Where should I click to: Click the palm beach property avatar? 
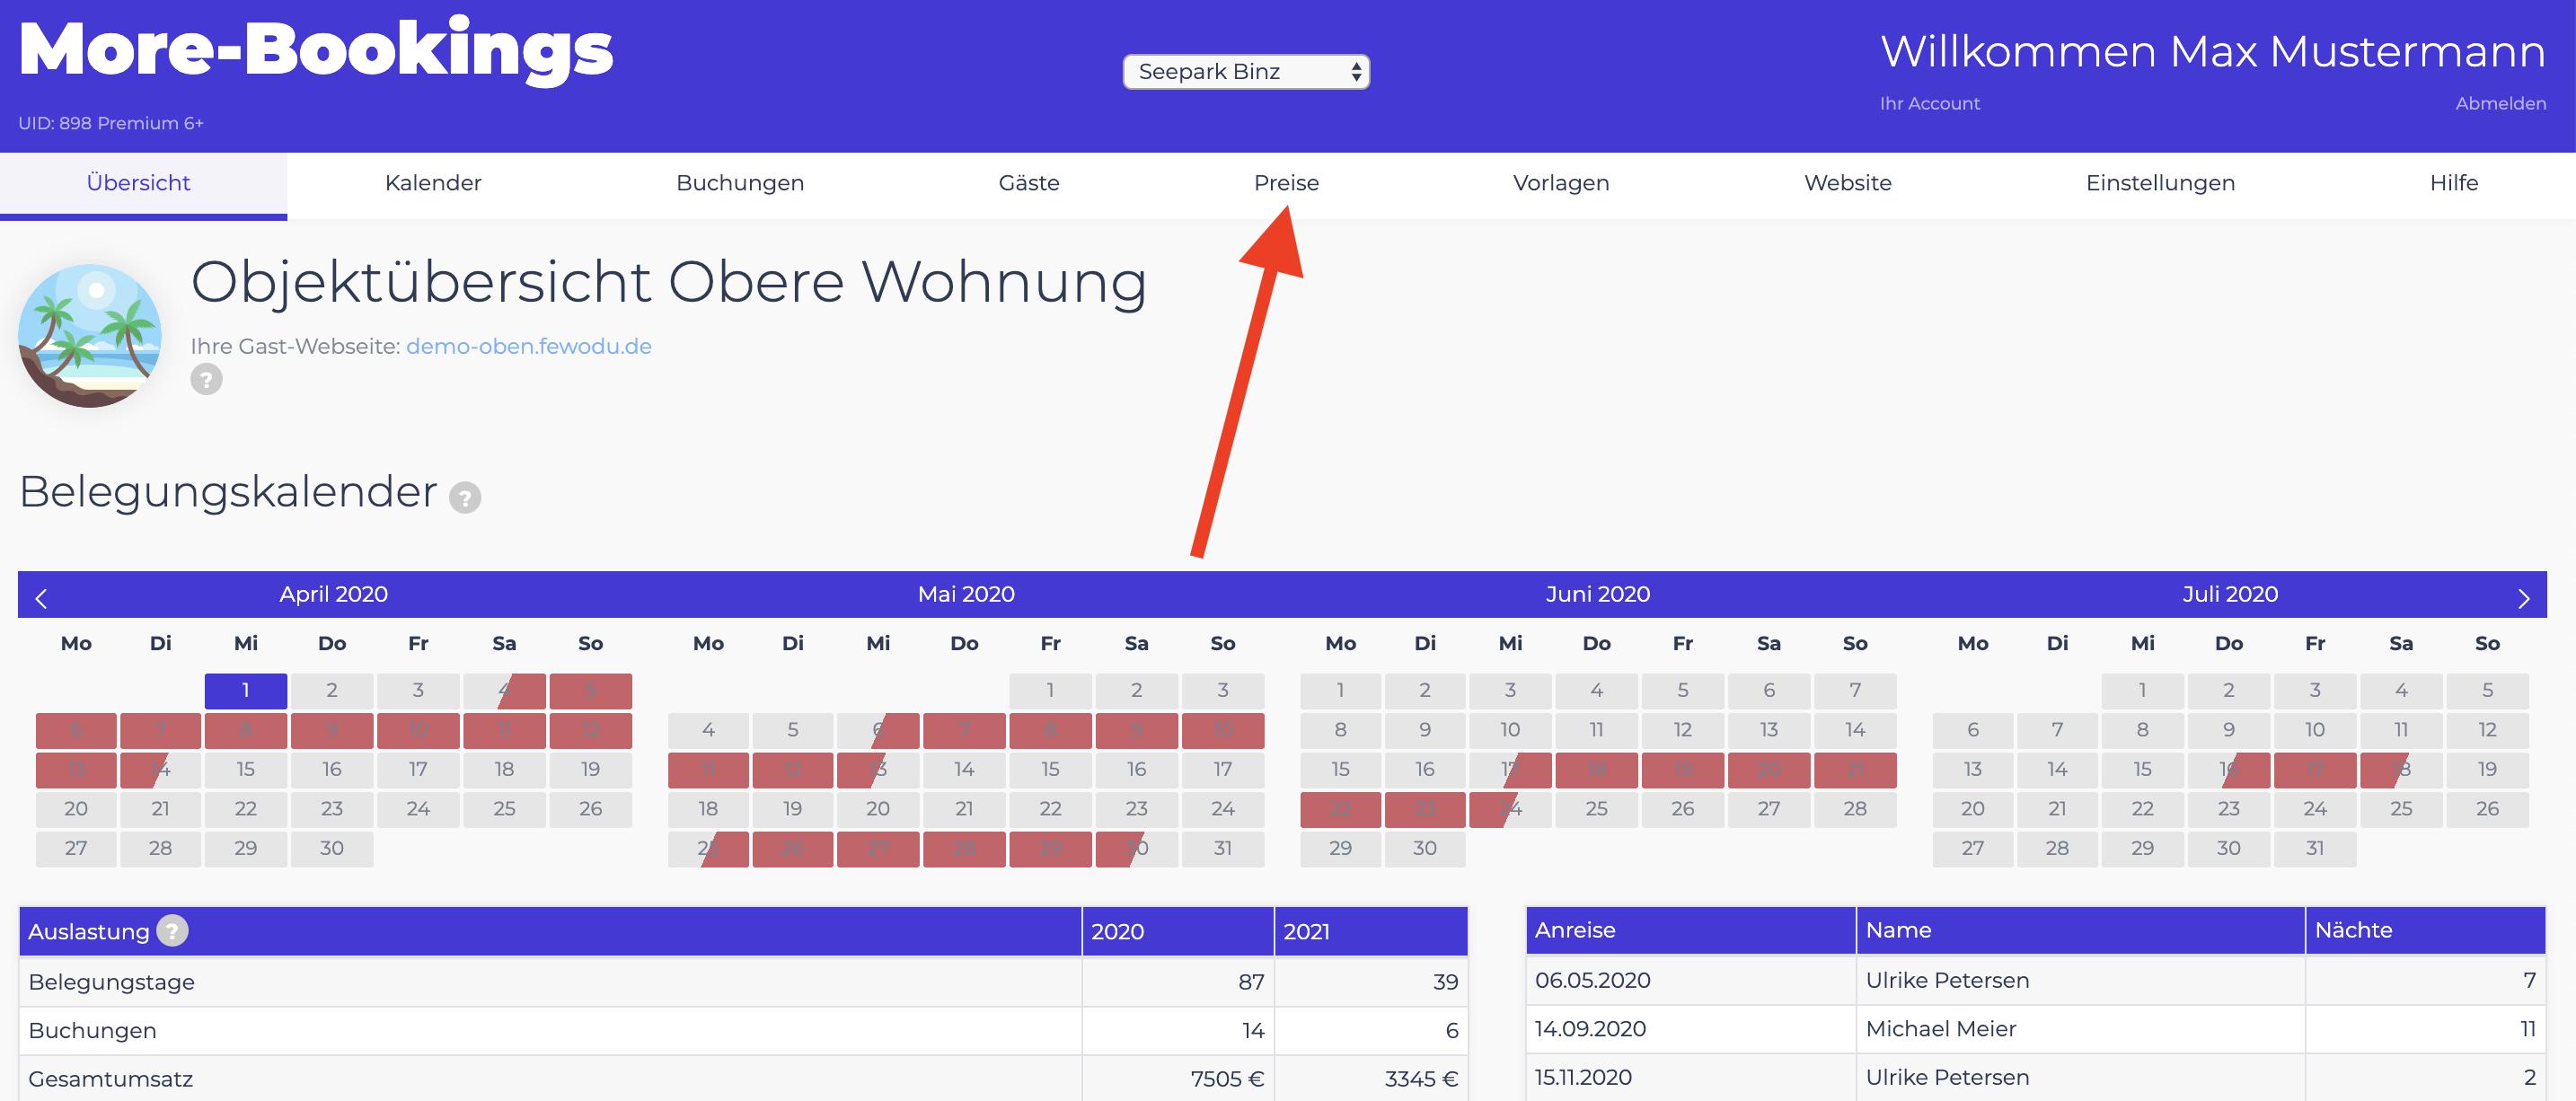pos(90,335)
